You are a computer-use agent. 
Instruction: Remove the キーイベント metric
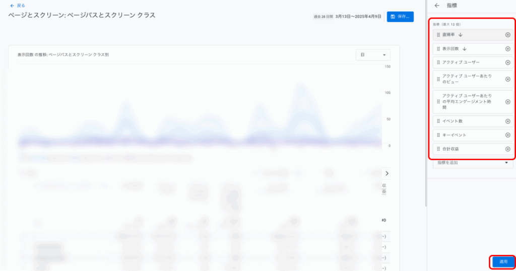point(508,135)
